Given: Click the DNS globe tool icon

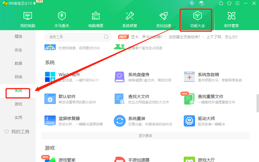Looking at the screenshot, I should coord(50,47).
